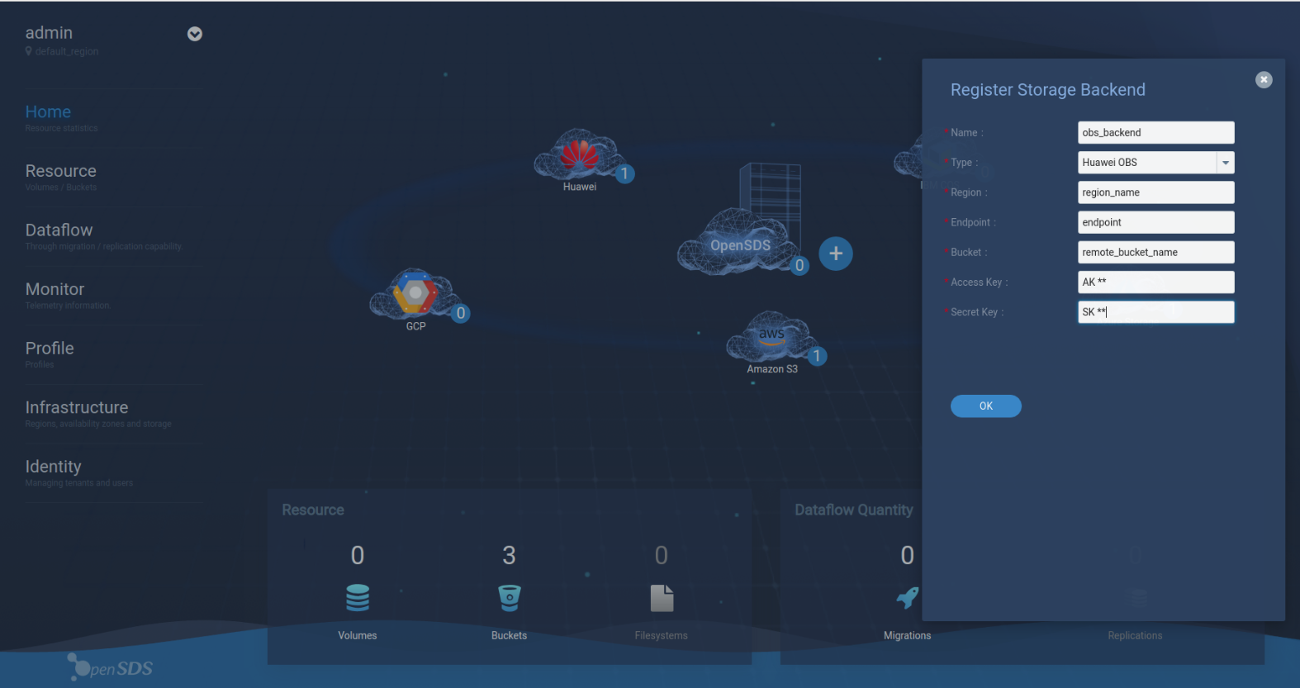The height and width of the screenshot is (688, 1300).
Task: Click the Buckets count 3
Action: tap(510, 556)
